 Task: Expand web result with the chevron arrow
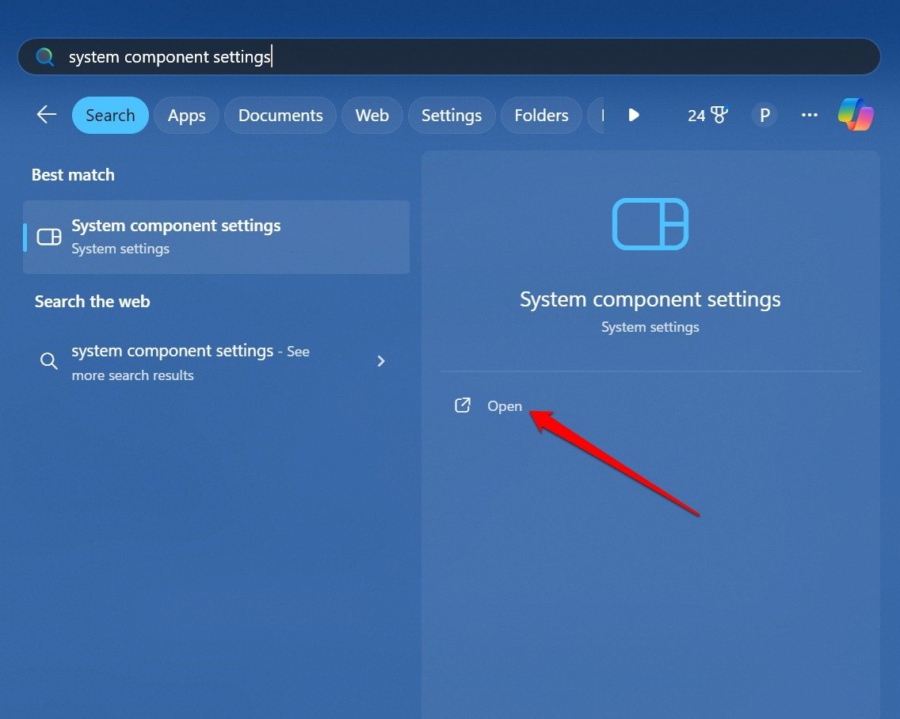click(x=380, y=361)
